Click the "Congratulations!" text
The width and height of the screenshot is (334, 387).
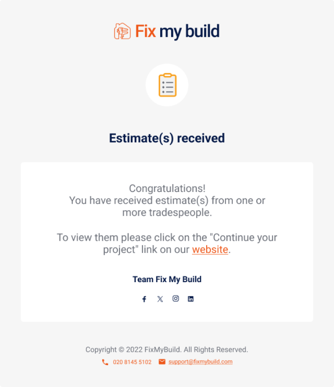pos(167,189)
